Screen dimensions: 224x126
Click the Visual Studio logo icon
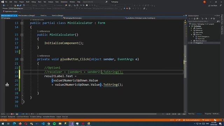[2, 2]
